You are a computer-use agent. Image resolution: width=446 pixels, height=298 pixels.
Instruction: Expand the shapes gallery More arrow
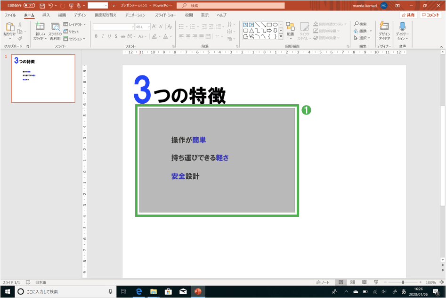point(281,37)
